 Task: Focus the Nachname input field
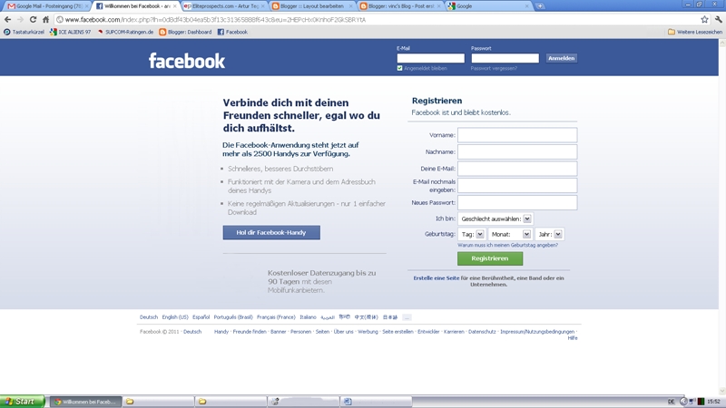coord(517,151)
